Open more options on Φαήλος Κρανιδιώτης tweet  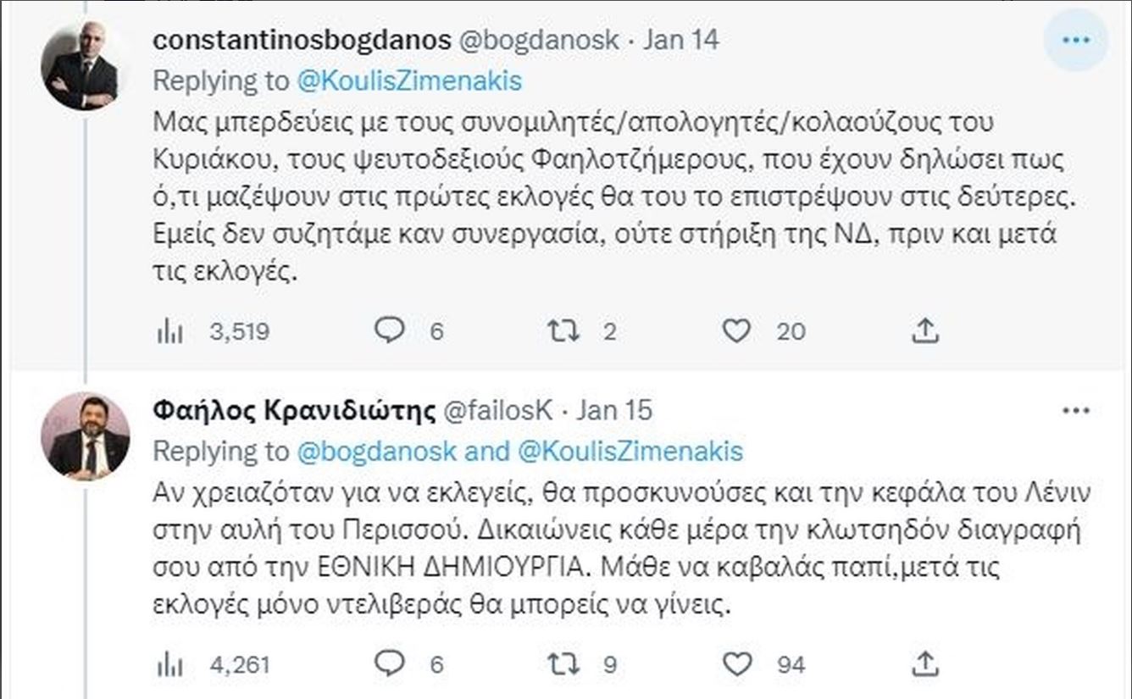1075,410
